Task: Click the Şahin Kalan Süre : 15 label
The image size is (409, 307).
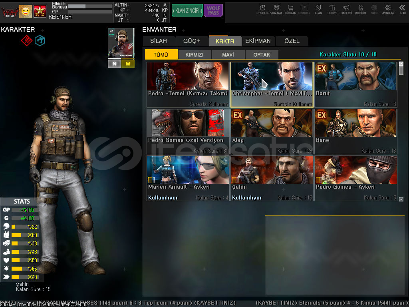Action: 34,287
